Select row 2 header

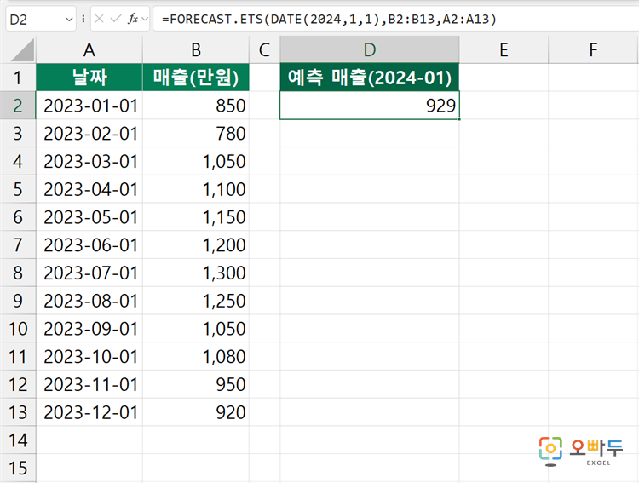18,106
